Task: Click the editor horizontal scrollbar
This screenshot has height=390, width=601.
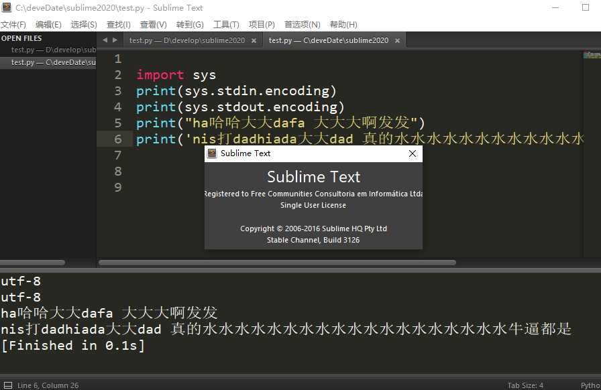Action: (277, 263)
